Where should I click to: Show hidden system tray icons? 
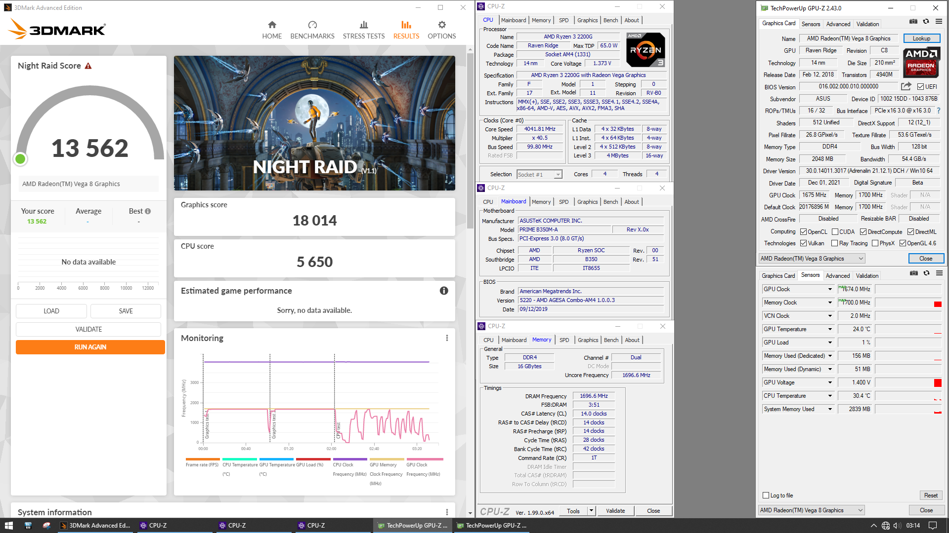click(x=873, y=526)
